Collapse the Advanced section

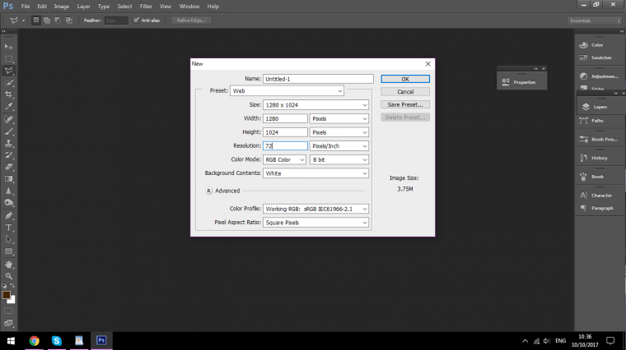pos(208,191)
